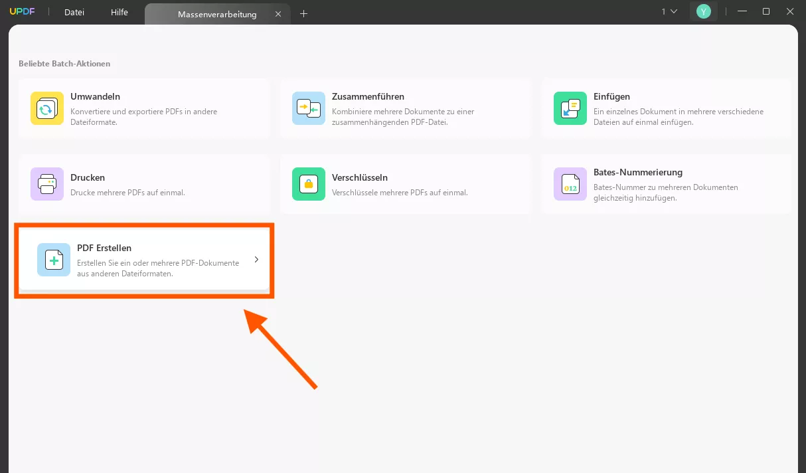This screenshot has width=806, height=473.
Task: Open the PDF Erstellen batch action
Action: 144,260
